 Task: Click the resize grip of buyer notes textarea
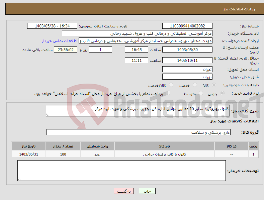click(19, 179)
